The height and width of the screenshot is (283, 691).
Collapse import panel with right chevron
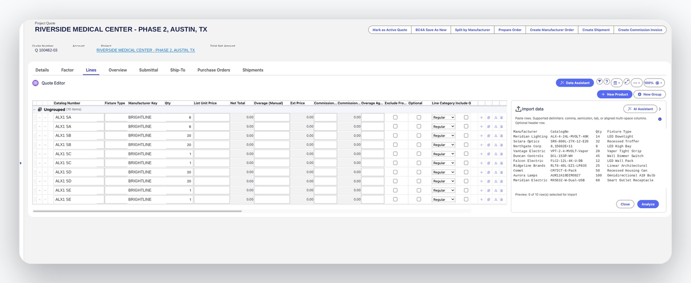click(660, 109)
